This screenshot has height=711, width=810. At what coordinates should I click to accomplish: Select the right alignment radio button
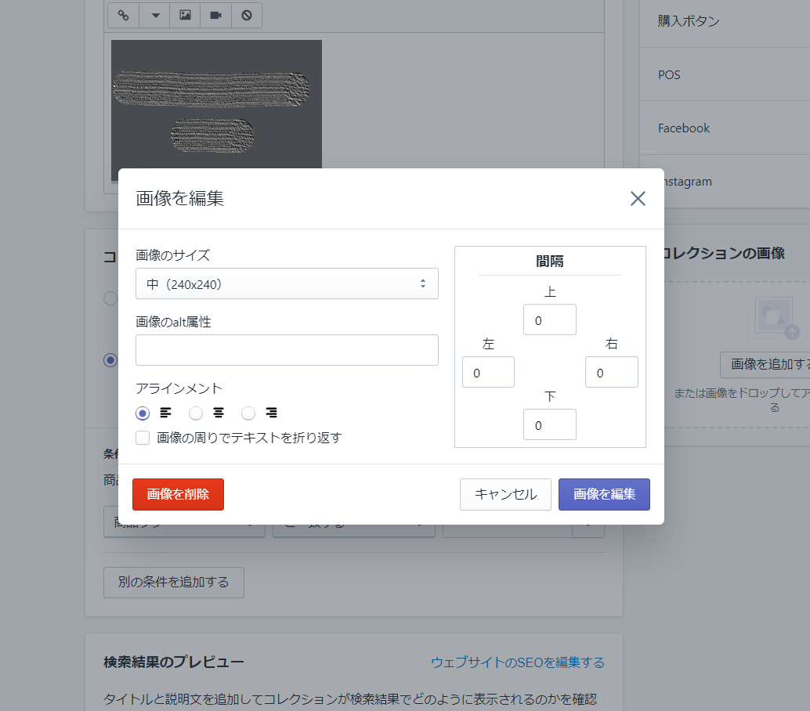tap(248, 413)
